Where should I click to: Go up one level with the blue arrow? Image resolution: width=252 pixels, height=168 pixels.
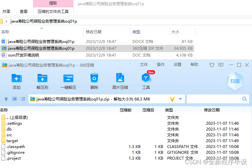pyautogui.click(x=6, y=99)
